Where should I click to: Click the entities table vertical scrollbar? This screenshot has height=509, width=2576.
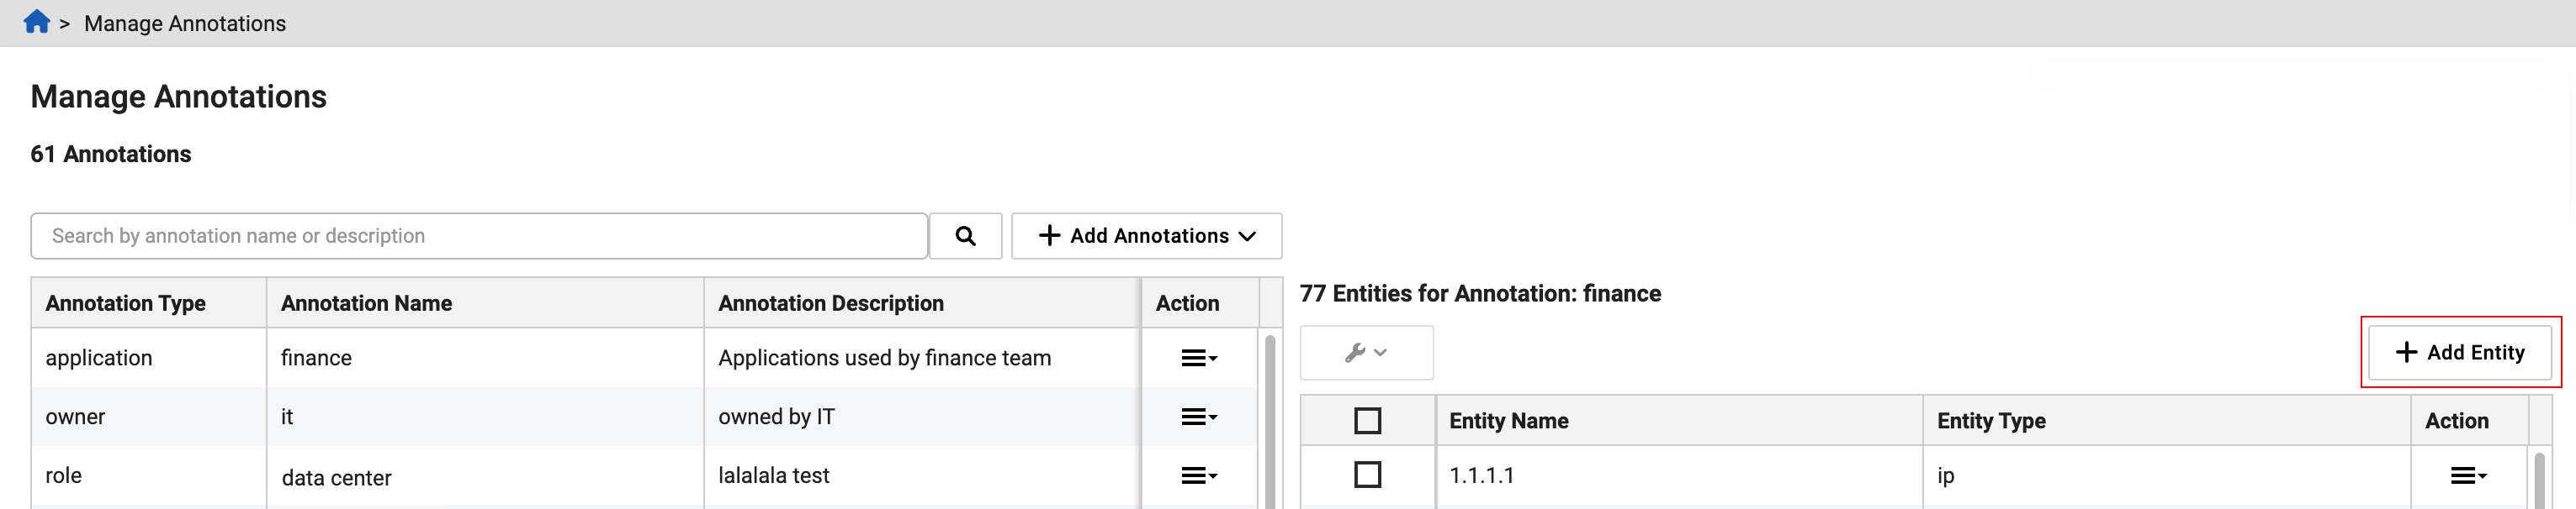pos(2539,479)
